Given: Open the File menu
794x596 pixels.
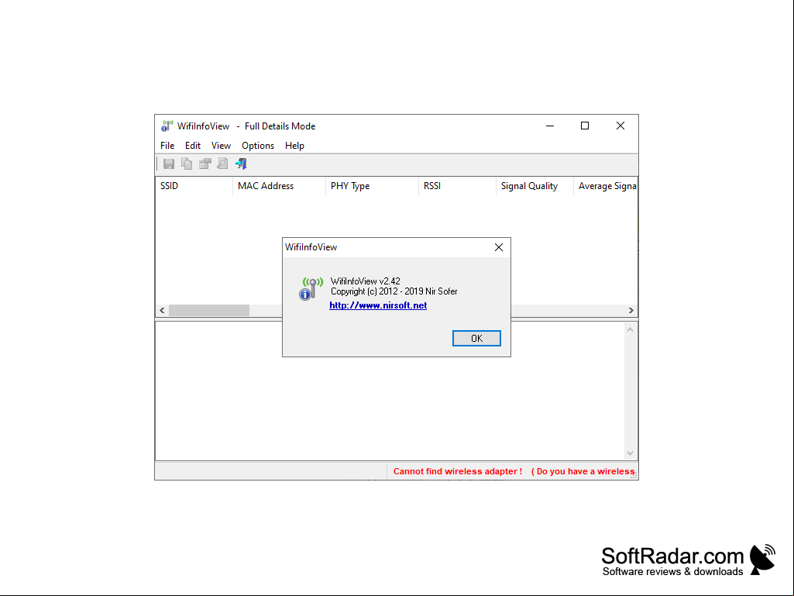Looking at the screenshot, I should click(167, 146).
